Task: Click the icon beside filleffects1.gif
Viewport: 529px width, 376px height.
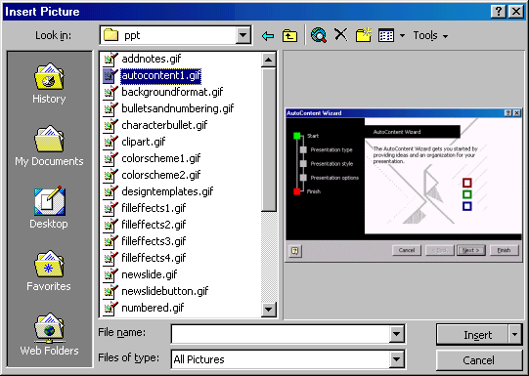Action: (110, 208)
